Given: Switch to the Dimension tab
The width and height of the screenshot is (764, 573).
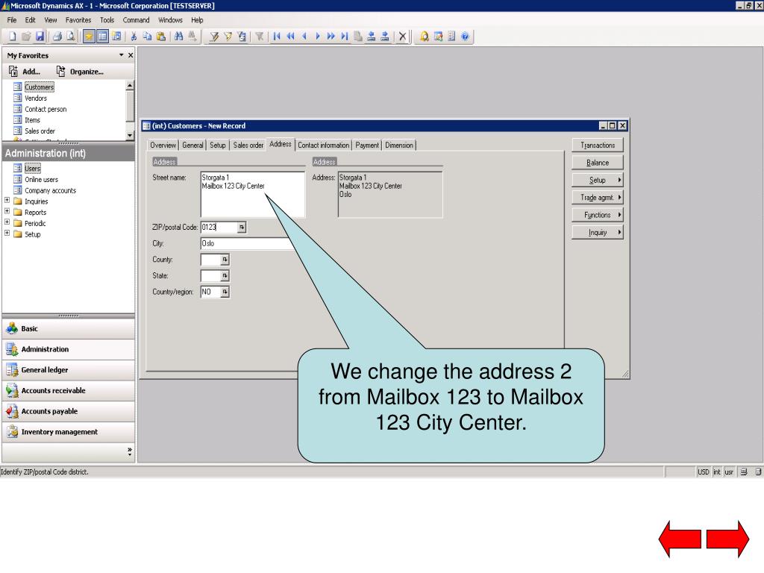Looking at the screenshot, I should (399, 145).
